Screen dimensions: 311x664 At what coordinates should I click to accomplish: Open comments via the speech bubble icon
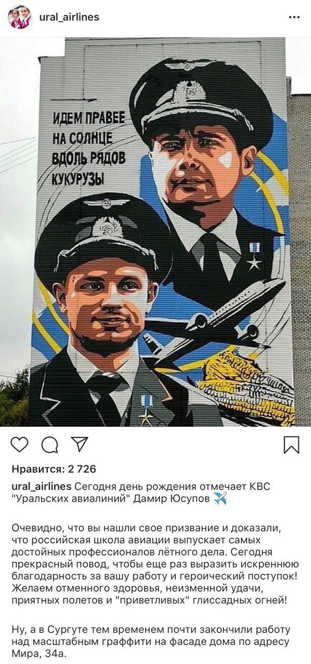pyautogui.click(x=49, y=444)
